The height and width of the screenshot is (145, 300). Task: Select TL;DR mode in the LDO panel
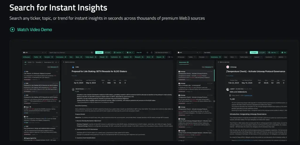pyautogui.click(x=108, y=52)
